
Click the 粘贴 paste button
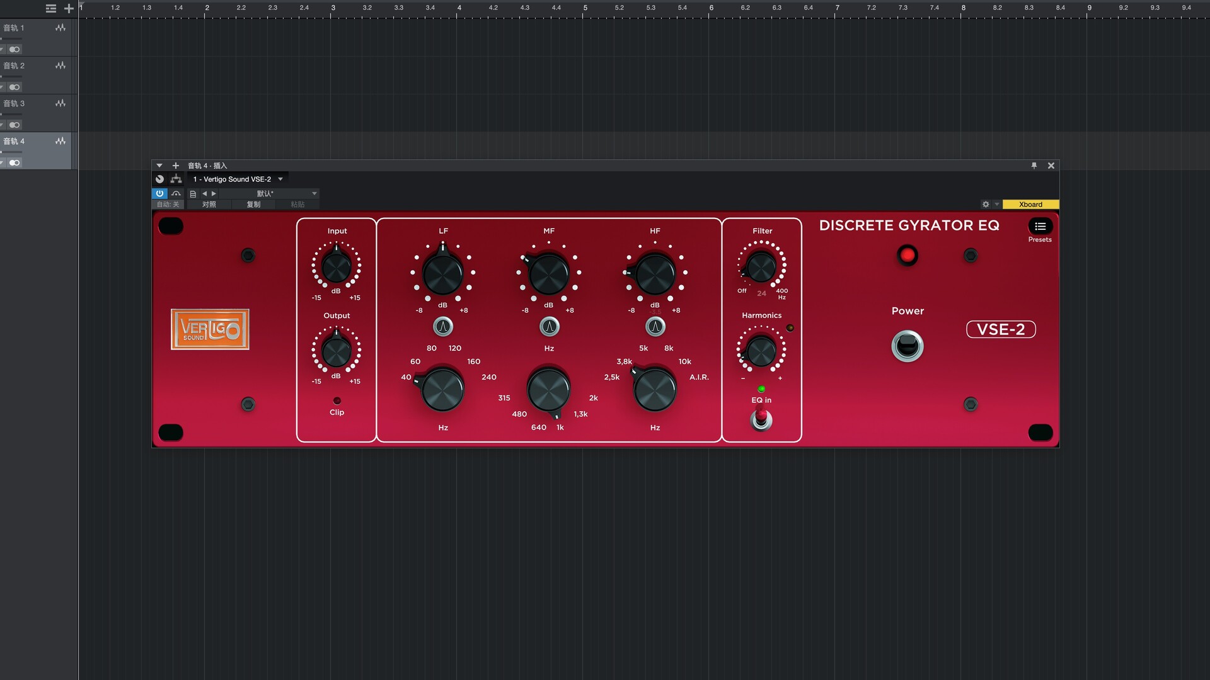pos(297,205)
